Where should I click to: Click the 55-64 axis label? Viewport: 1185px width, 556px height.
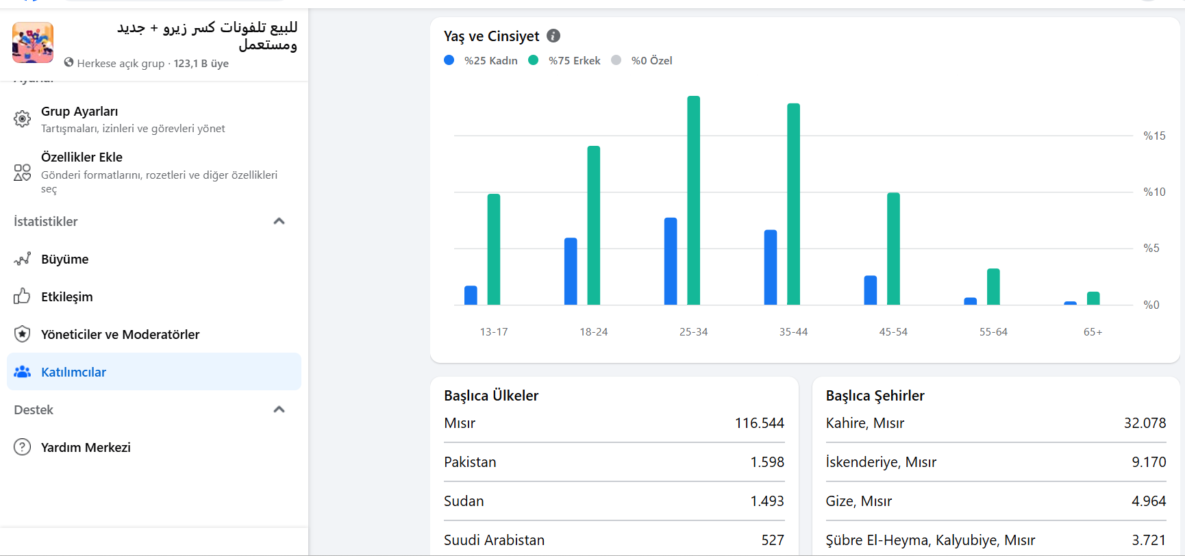[x=993, y=331]
